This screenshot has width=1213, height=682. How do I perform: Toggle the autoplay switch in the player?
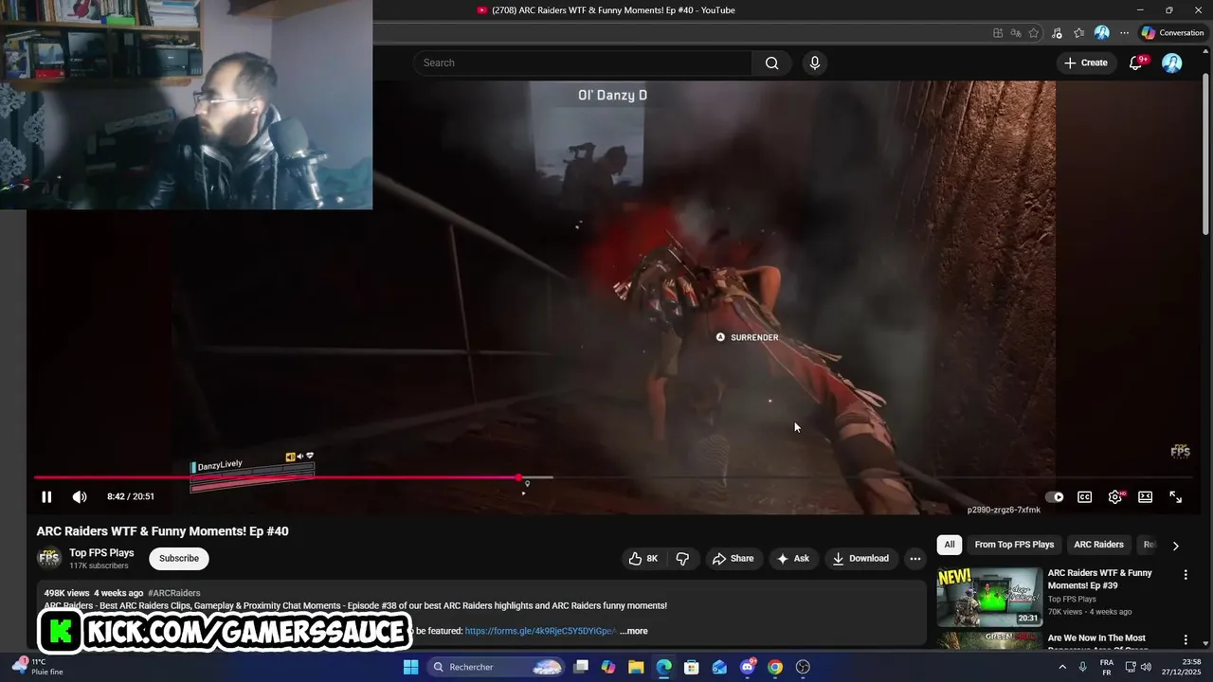point(1054,497)
